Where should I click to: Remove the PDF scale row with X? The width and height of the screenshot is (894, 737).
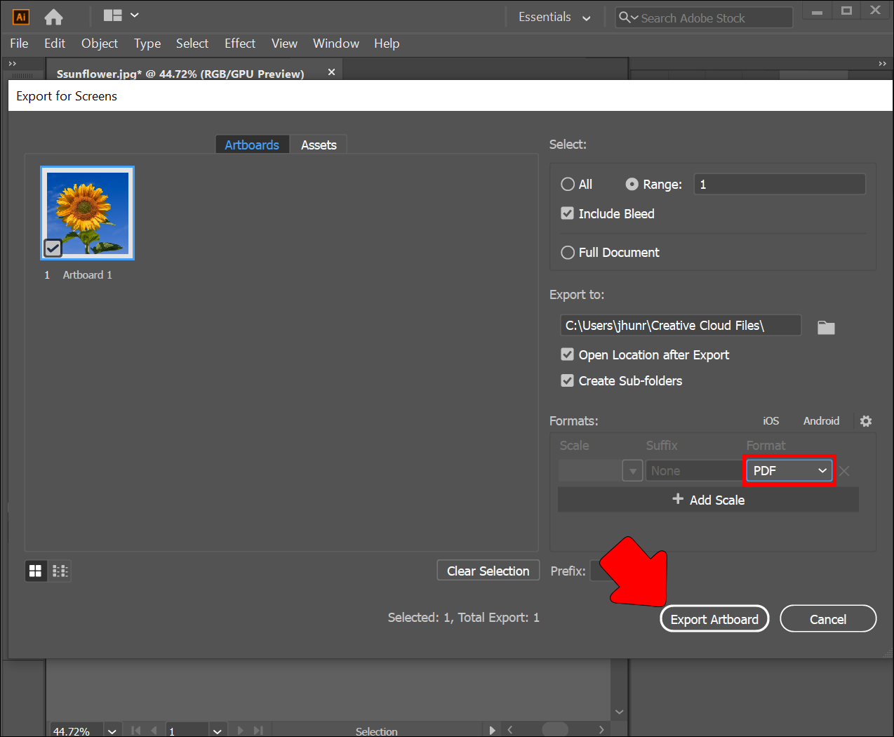pyautogui.click(x=844, y=471)
